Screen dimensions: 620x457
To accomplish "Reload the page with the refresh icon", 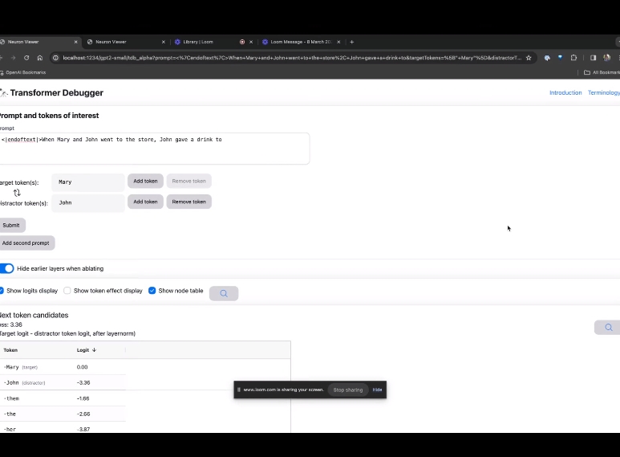I will click(26, 58).
